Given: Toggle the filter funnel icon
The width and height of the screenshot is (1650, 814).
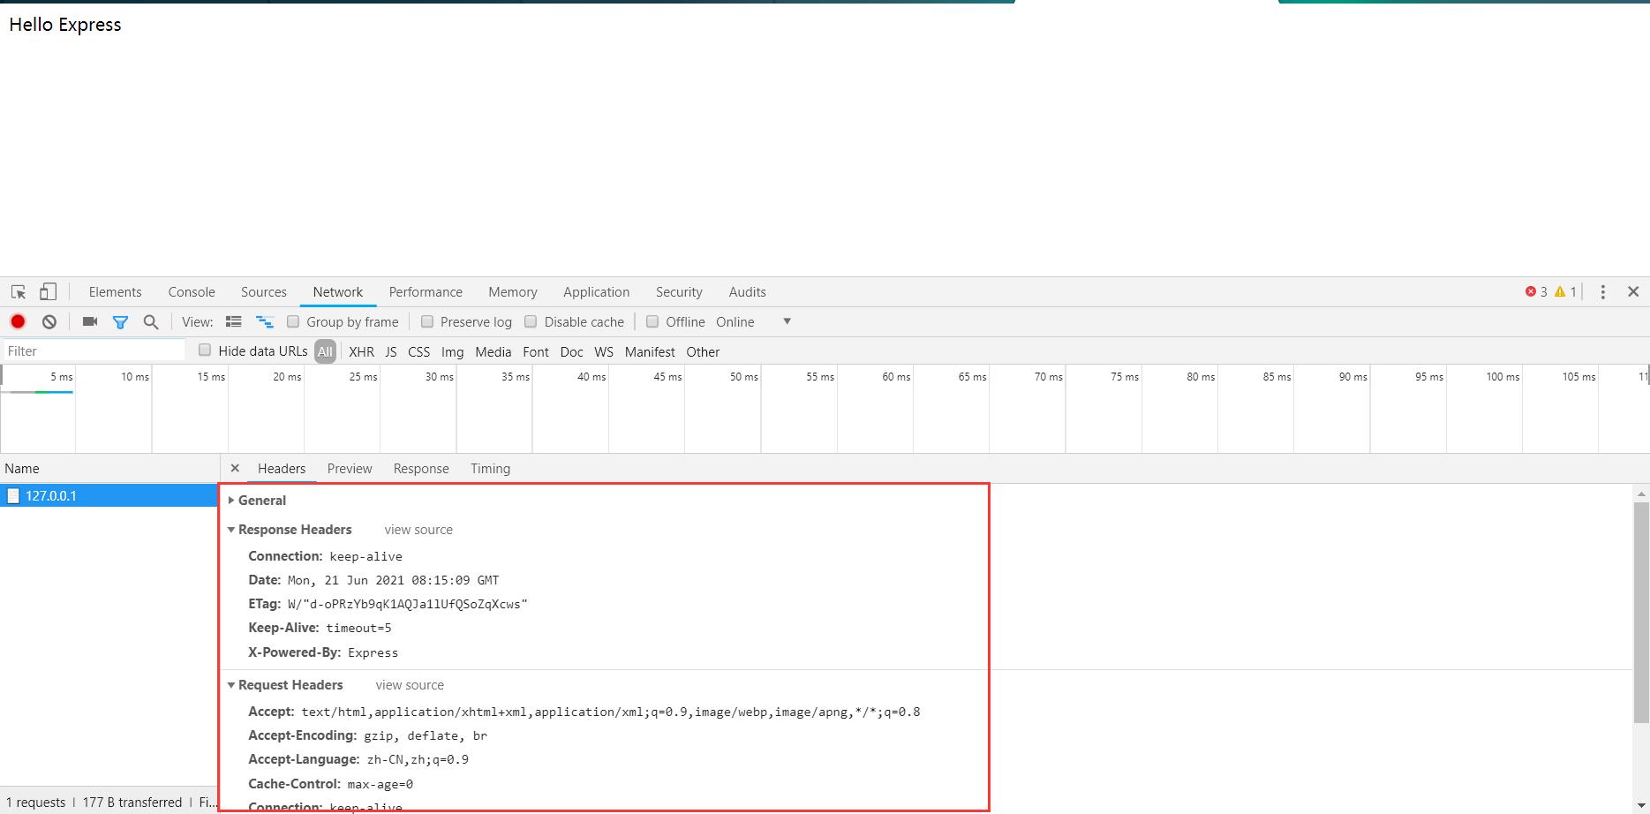Looking at the screenshot, I should pyautogui.click(x=120, y=322).
